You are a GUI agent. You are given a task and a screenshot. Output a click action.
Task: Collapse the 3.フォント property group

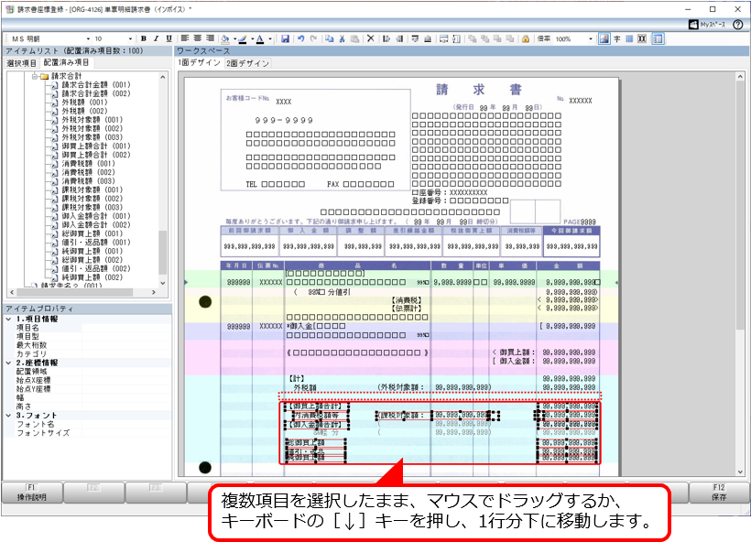[x=8, y=416]
